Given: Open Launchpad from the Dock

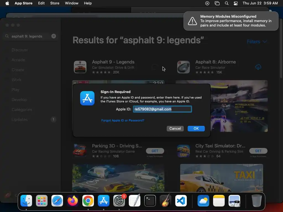Looking at the screenshot, I should [x=42, y=201].
